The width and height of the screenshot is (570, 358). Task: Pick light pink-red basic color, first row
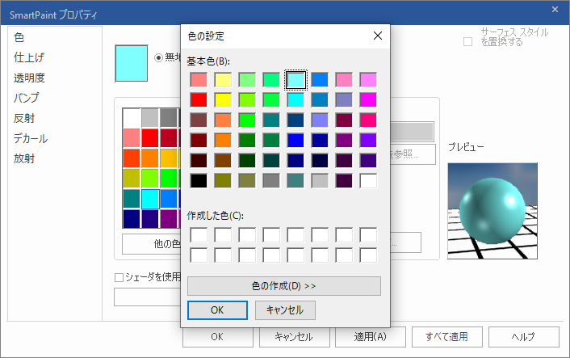(199, 80)
